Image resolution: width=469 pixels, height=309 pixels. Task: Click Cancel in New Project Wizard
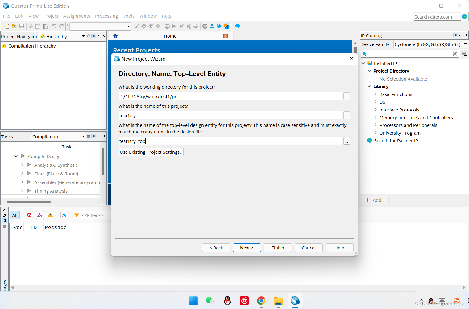click(x=309, y=248)
